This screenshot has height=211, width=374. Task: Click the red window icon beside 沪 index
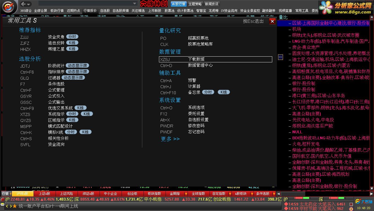(x=2, y=199)
